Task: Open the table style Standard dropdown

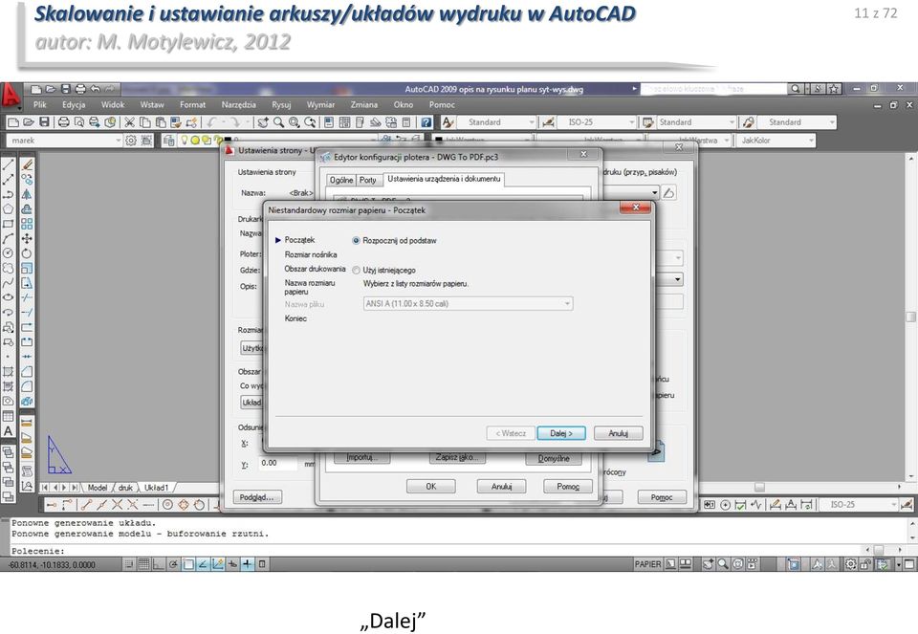Action: [x=695, y=122]
